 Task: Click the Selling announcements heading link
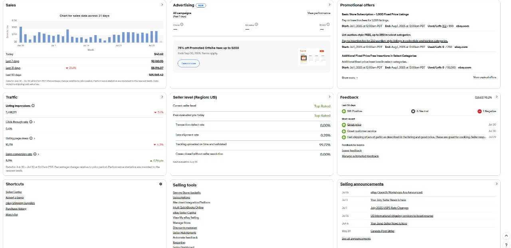pyautogui.click(x=362, y=184)
